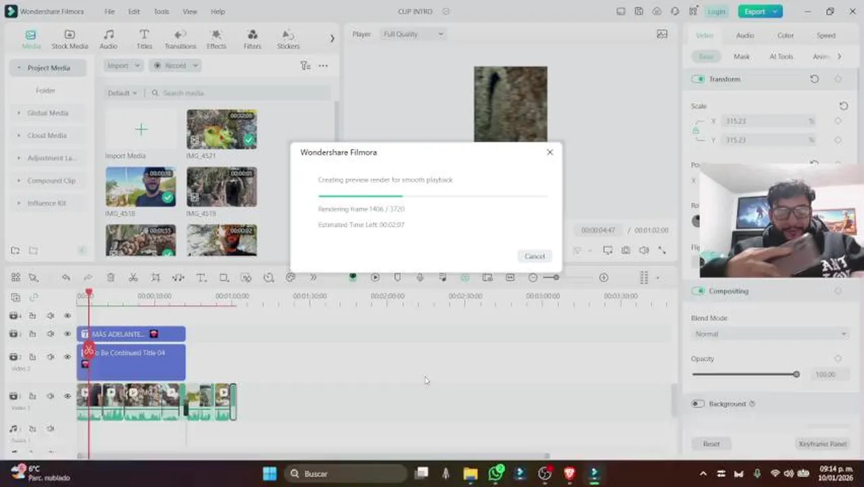Reset Transform with the circular arrow icon
864x487 pixels.
(x=815, y=79)
